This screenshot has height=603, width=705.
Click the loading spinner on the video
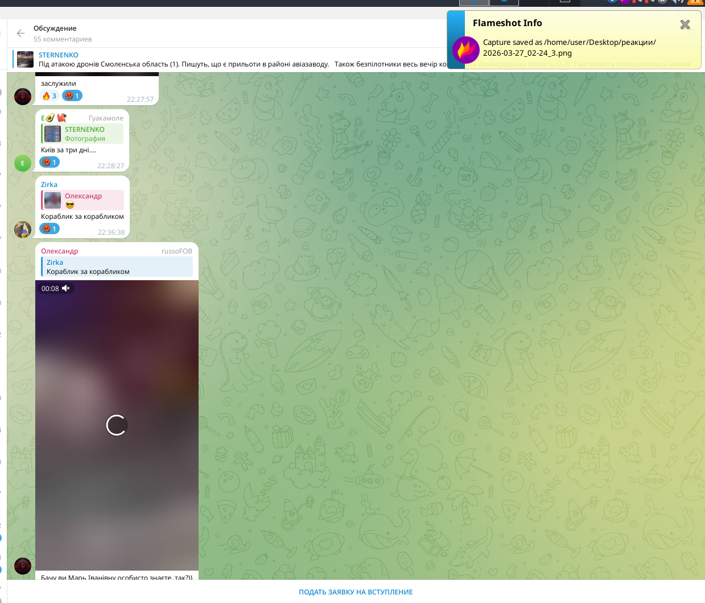[117, 425]
